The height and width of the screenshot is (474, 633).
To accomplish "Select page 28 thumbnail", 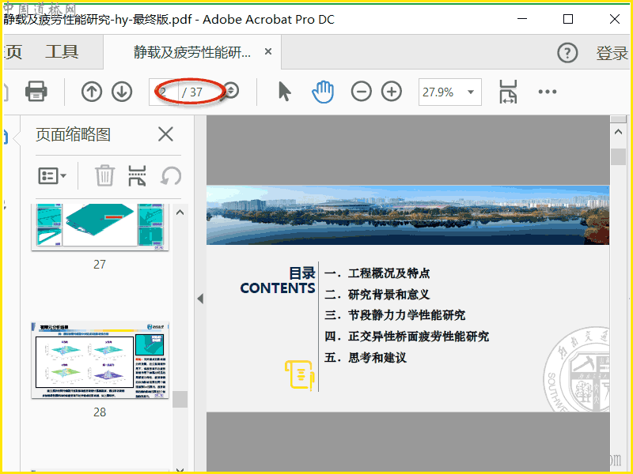I will click(100, 360).
